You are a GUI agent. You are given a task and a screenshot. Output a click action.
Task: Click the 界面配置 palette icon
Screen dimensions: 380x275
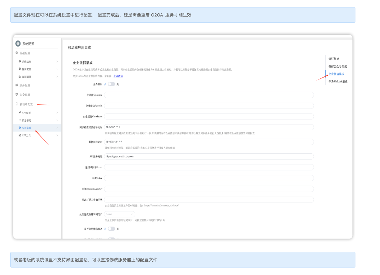20,69
